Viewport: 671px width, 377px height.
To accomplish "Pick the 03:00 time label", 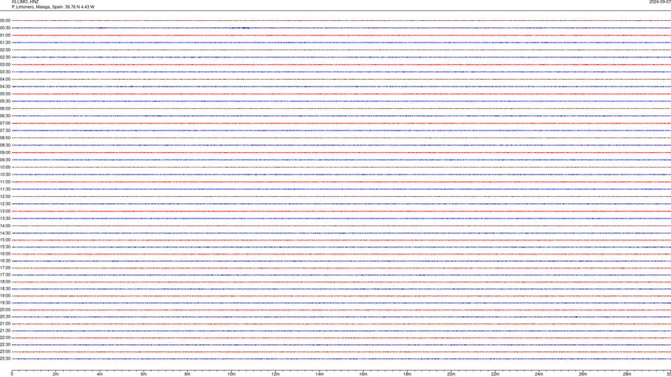I will (x=5, y=64).
